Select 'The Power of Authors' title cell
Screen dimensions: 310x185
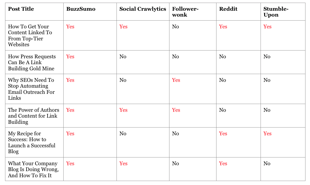[x=34, y=116]
